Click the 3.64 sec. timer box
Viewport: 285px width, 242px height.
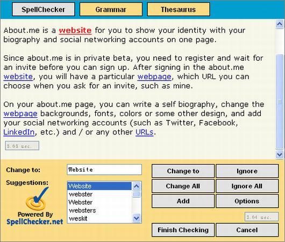[x=261, y=217]
